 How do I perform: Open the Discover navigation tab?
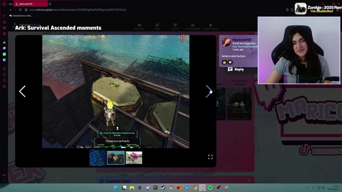tap(139, 27)
